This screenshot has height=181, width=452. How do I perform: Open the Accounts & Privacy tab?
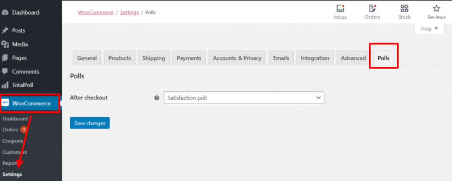[237, 58]
